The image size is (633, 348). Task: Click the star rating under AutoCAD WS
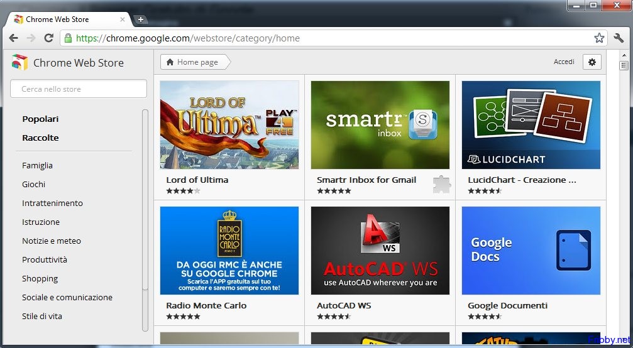coord(334,317)
